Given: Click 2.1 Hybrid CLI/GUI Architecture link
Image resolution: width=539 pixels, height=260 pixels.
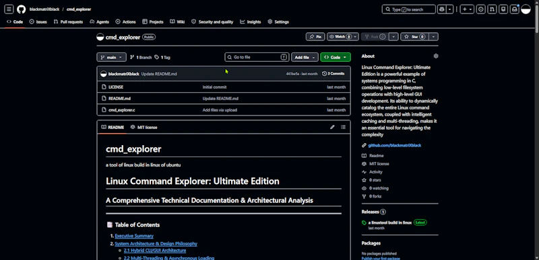Looking at the screenshot, I should coord(155,251).
